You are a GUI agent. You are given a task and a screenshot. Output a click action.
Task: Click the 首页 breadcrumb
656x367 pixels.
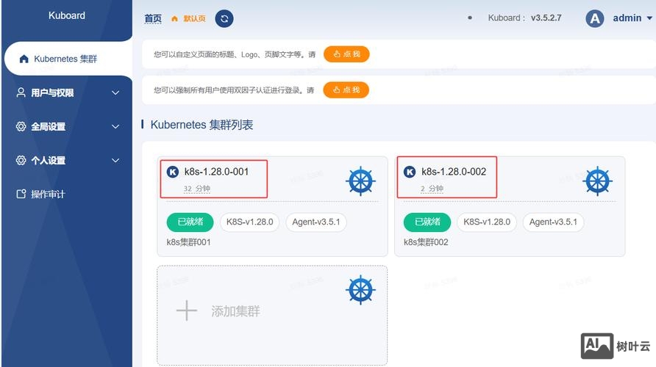(x=153, y=18)
